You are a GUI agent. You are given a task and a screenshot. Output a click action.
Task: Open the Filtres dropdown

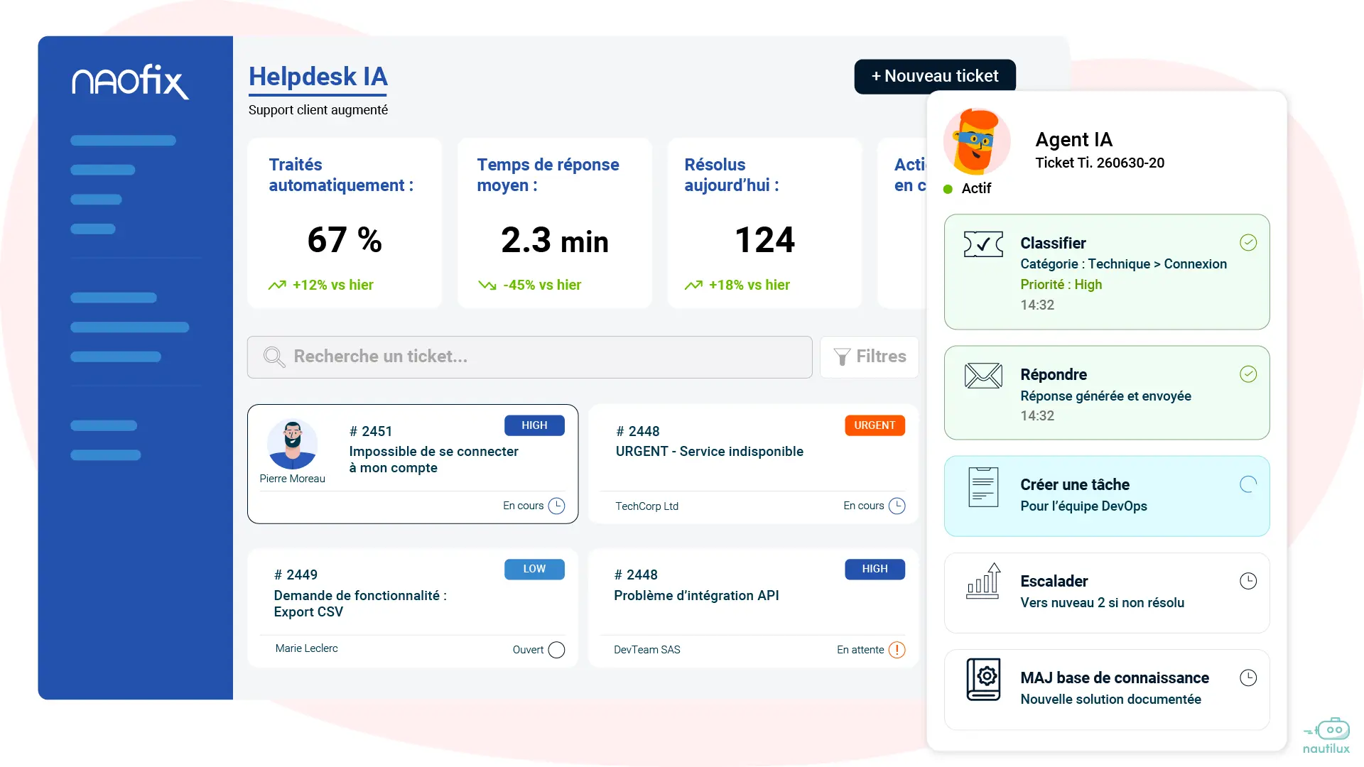click(870, 357)
